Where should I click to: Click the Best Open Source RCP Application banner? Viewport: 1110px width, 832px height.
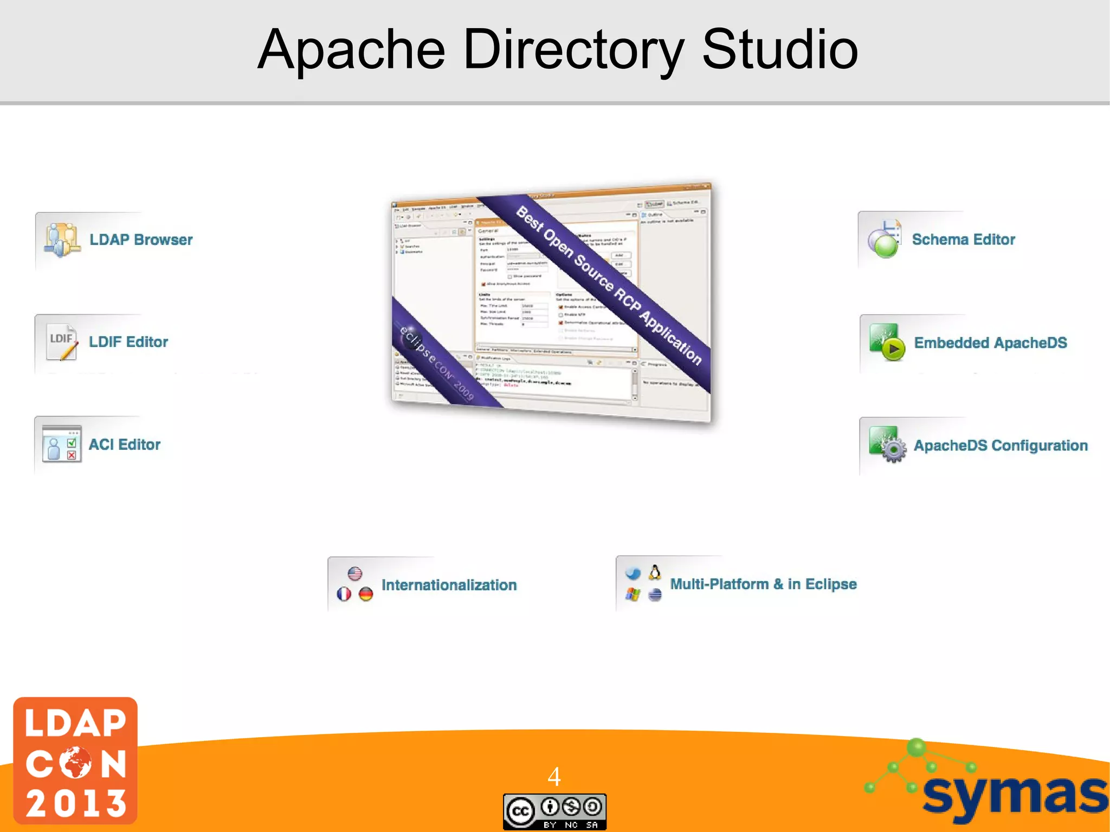click(x=608, y=285)
